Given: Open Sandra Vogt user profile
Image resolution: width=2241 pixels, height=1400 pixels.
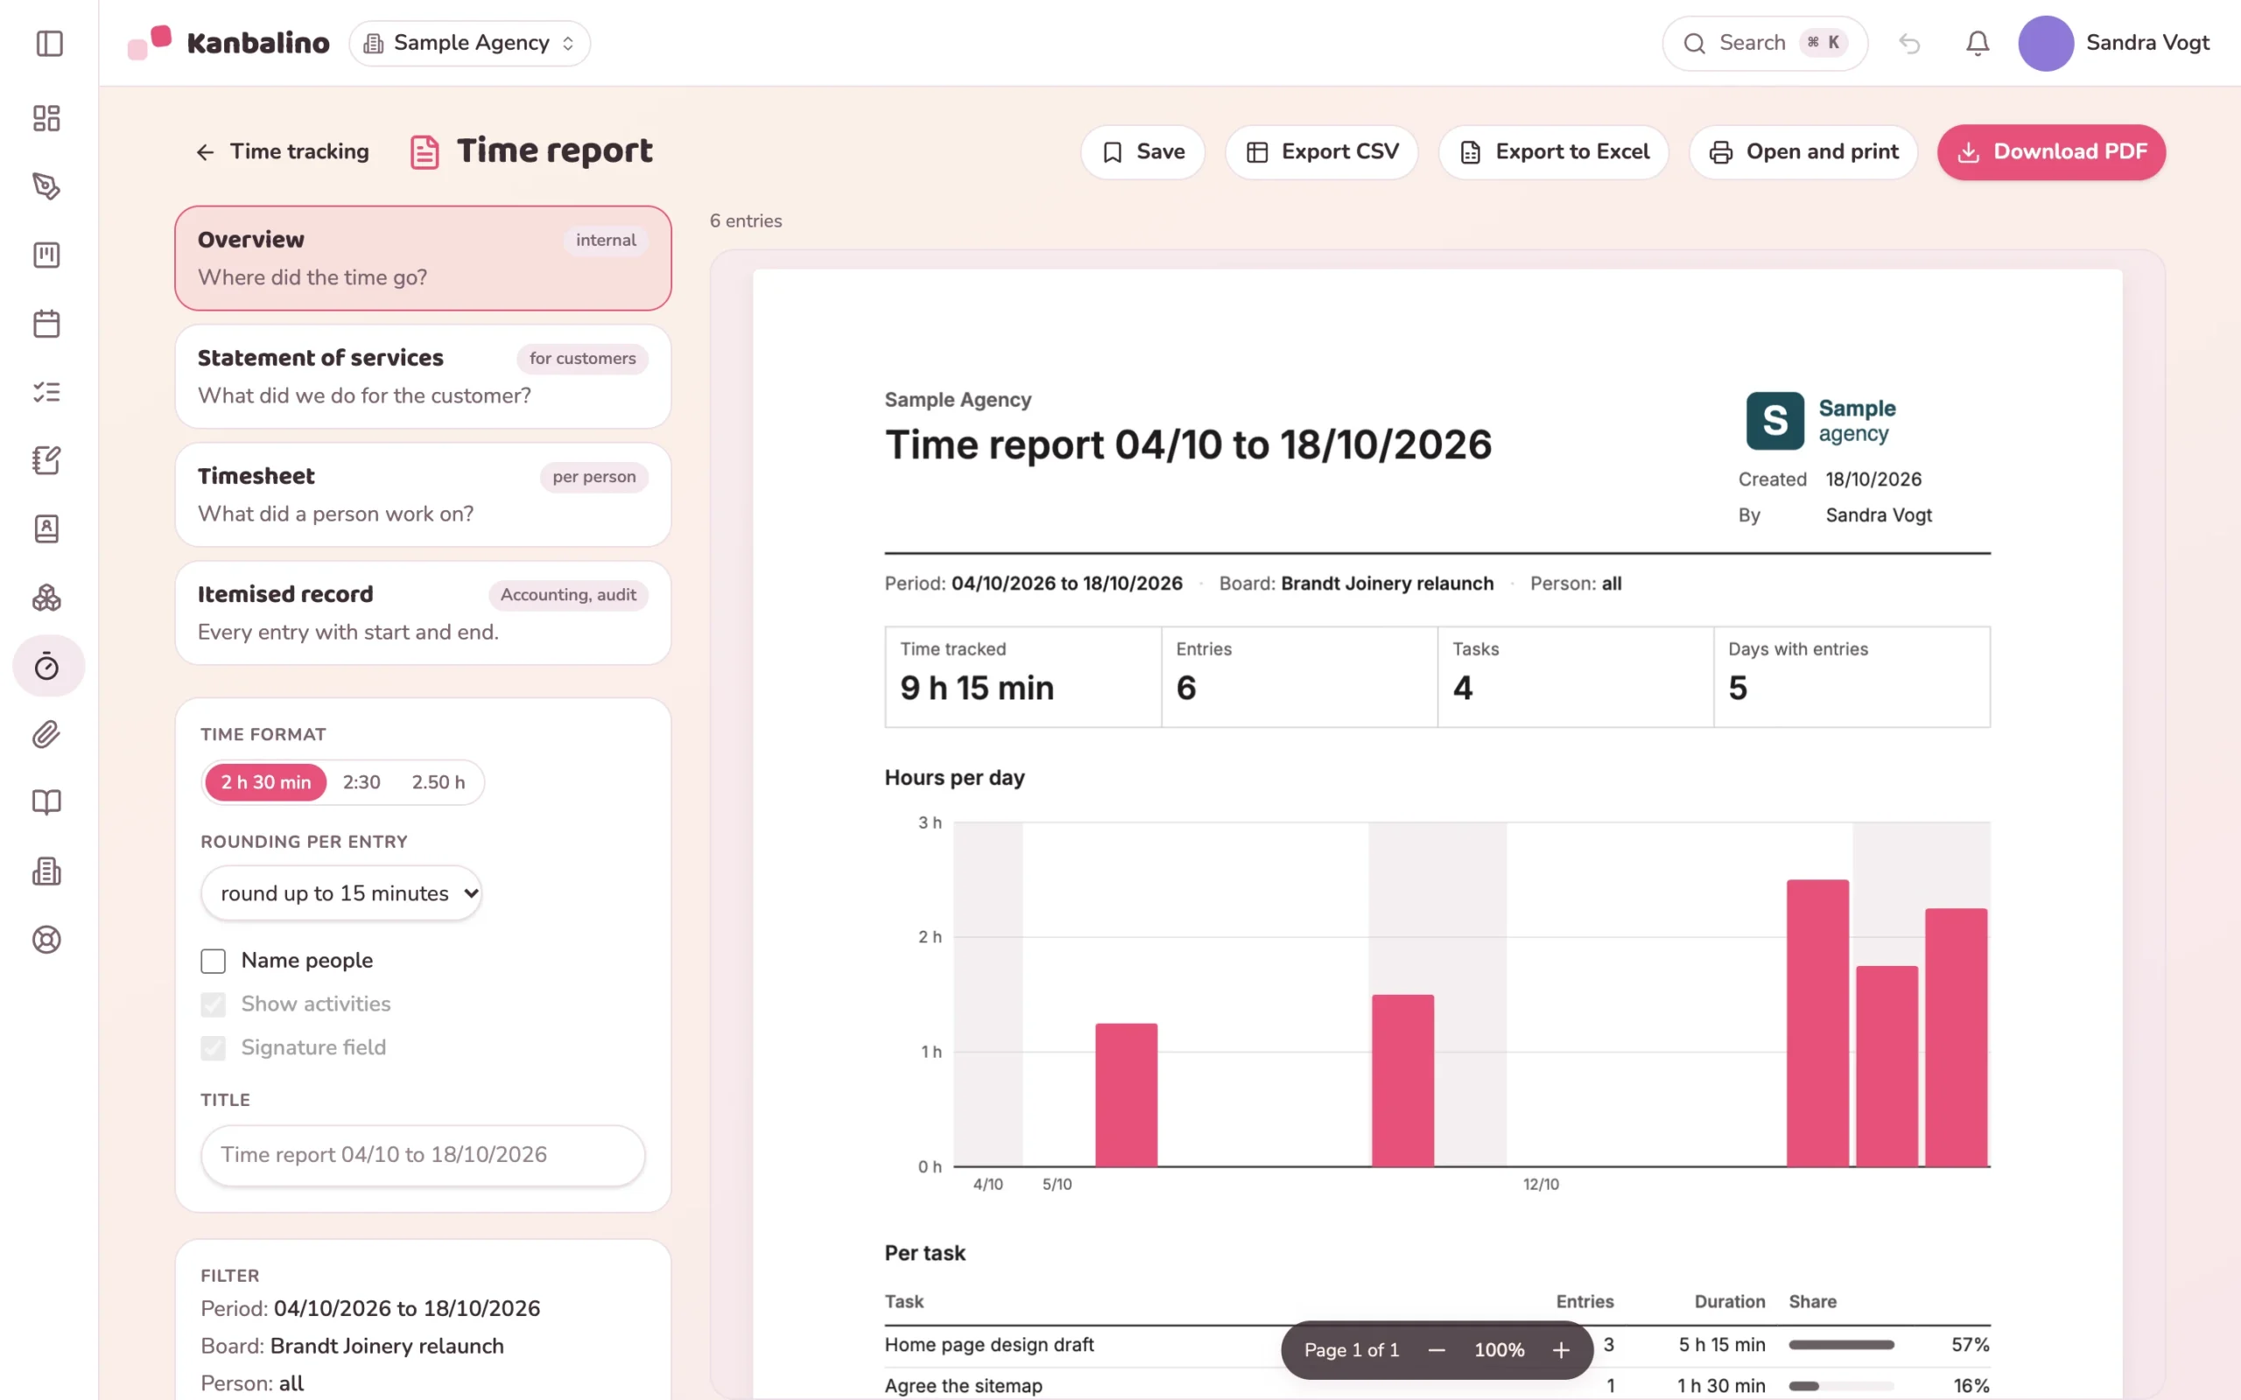Looking at the screenshot, I should pos(2114,44).
